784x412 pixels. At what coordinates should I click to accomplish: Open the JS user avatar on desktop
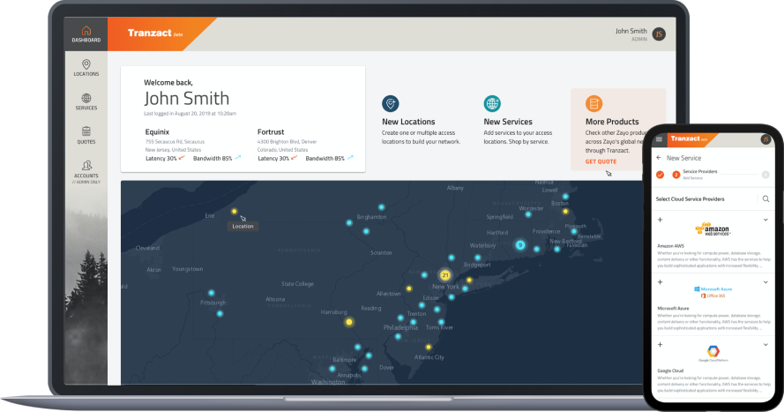click(x=658, y=34)
